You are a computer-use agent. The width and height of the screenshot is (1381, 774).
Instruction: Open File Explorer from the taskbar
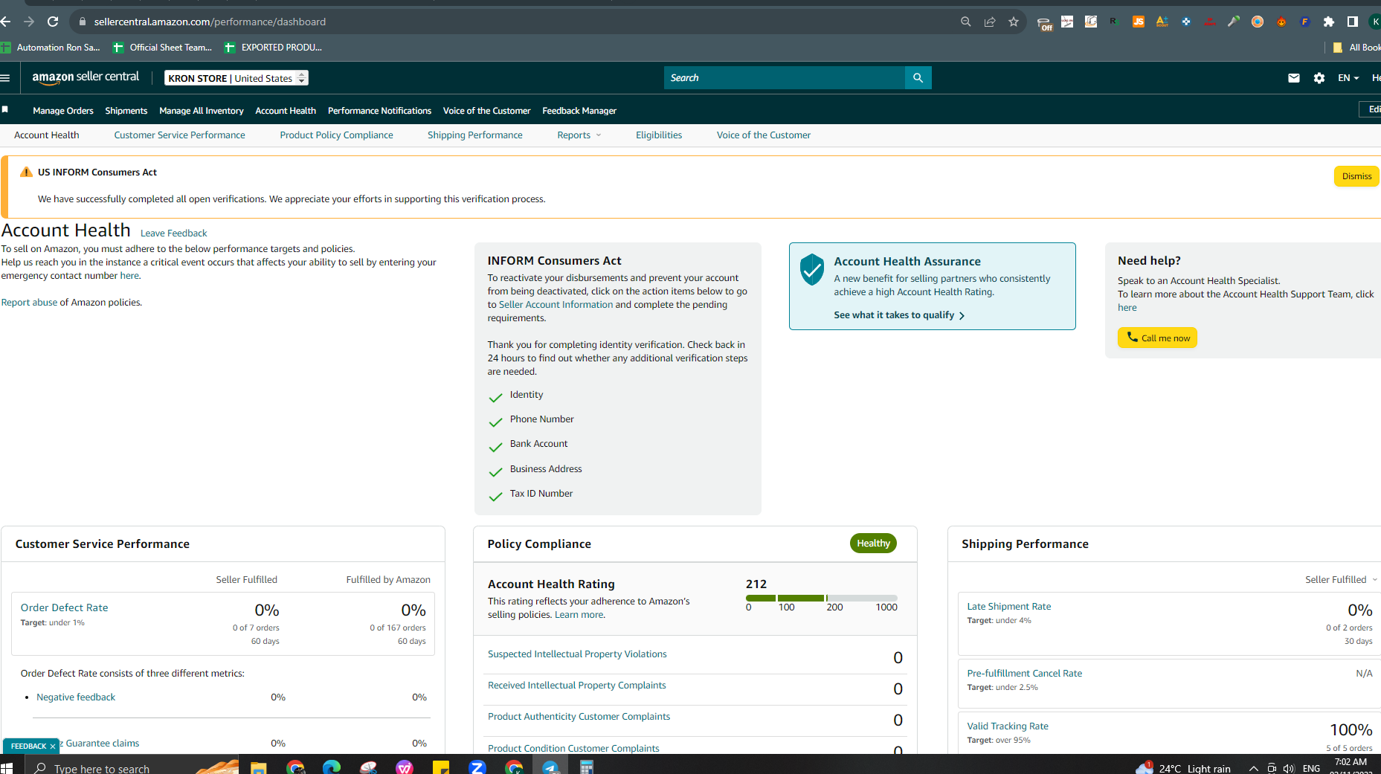tap(258, 767)
